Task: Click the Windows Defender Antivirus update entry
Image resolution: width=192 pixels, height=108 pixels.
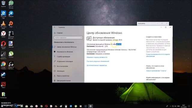Action: [111, 51]
